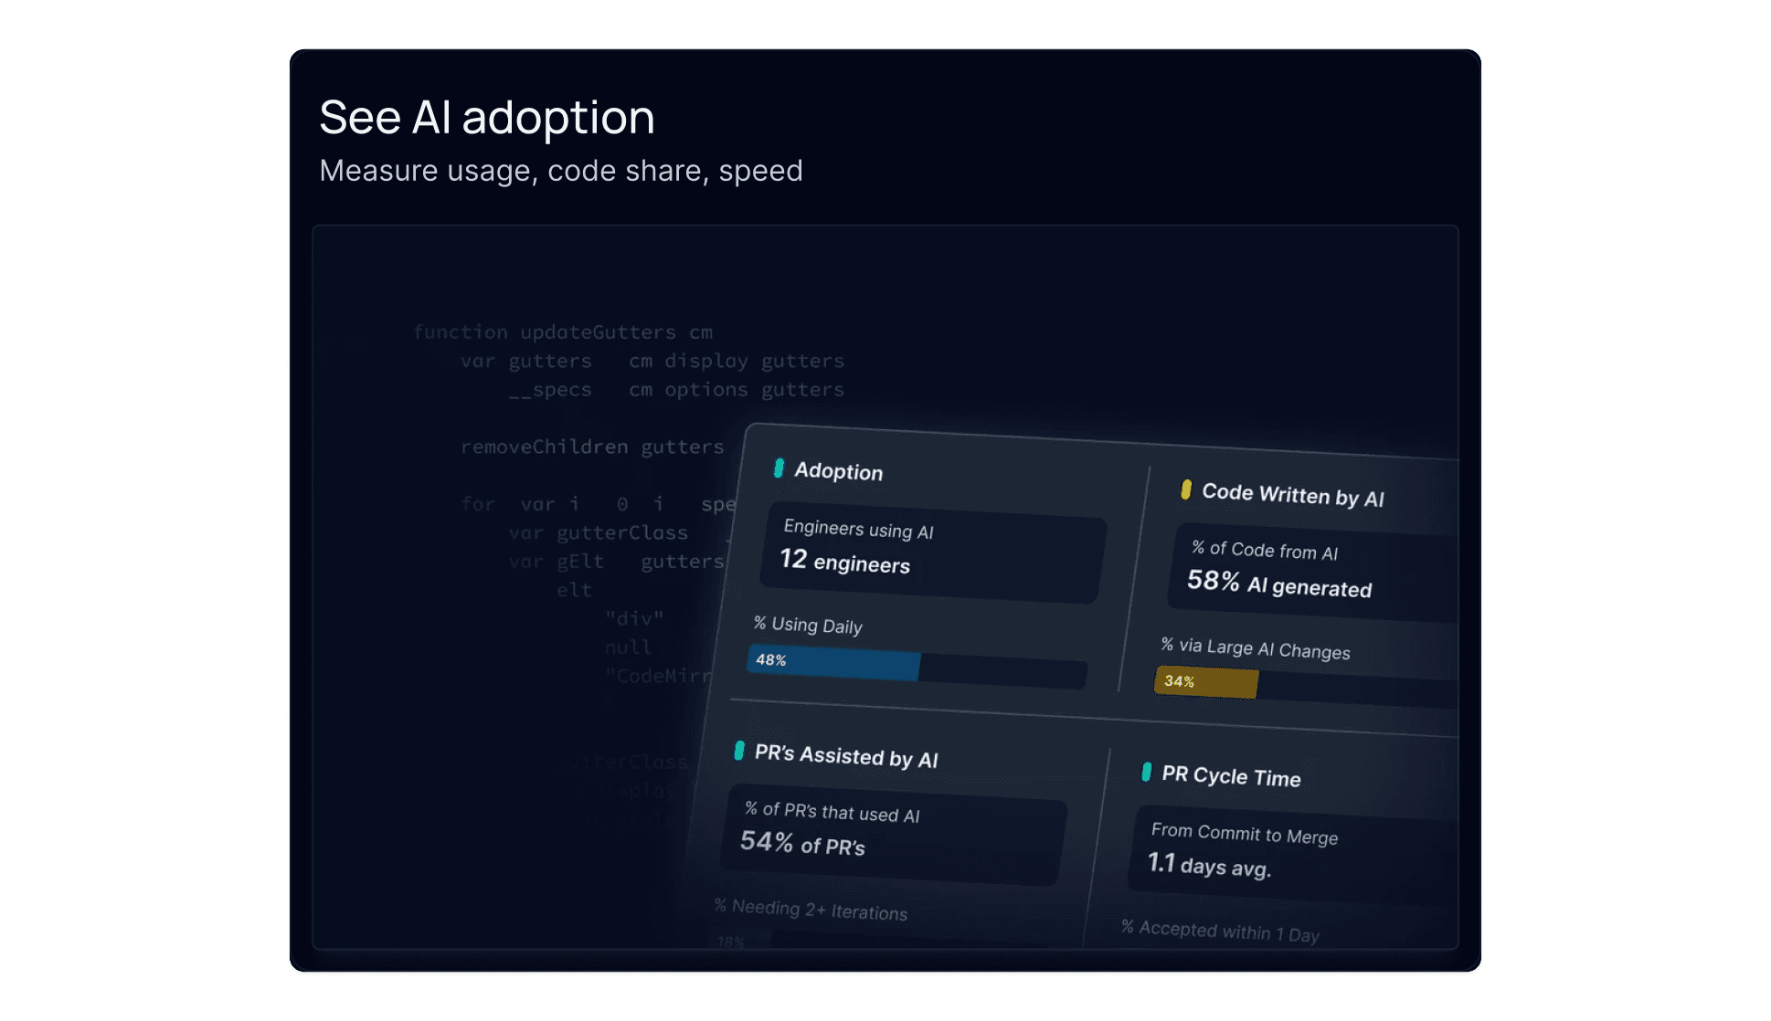Image resolution: width=1771 pixels, height=1021 pixels.
Task: Open the % of PR's that used AI card
Action: tap(893, 833)
